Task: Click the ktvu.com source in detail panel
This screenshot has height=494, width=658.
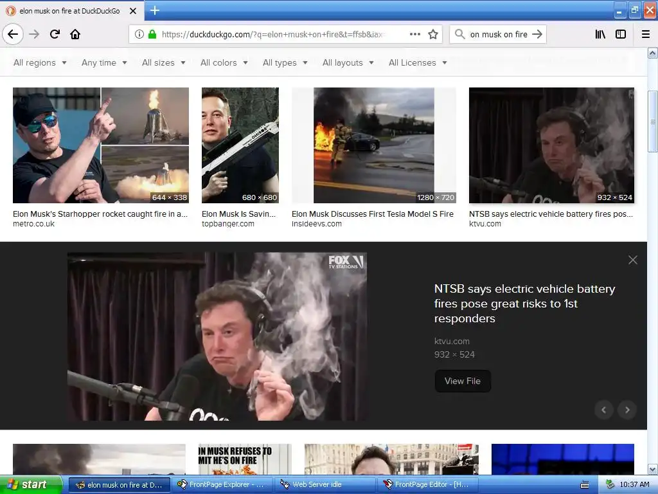Action: (452, 341)
